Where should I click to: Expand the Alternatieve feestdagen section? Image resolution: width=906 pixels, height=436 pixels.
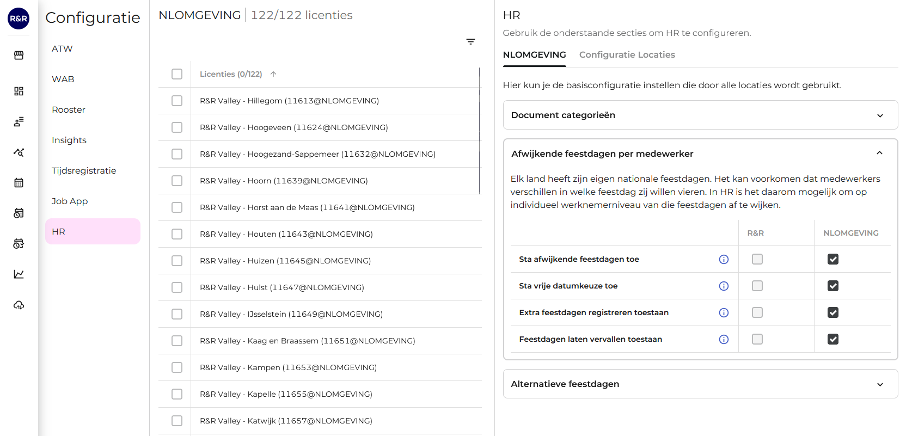coord(700,384)
